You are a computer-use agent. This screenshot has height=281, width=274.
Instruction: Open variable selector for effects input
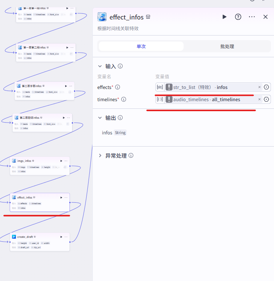266,87
